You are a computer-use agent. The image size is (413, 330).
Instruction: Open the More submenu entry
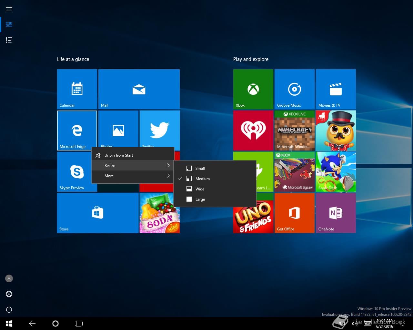coord(133,176)
